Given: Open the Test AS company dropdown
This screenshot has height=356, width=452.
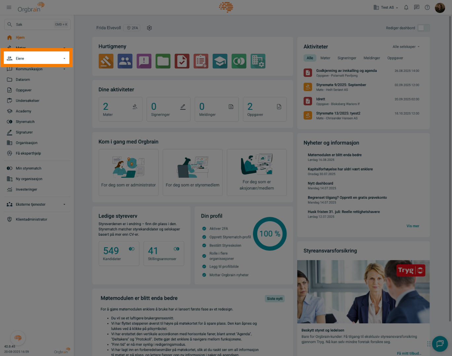Looking at the screenshot, I should point(386,7).
